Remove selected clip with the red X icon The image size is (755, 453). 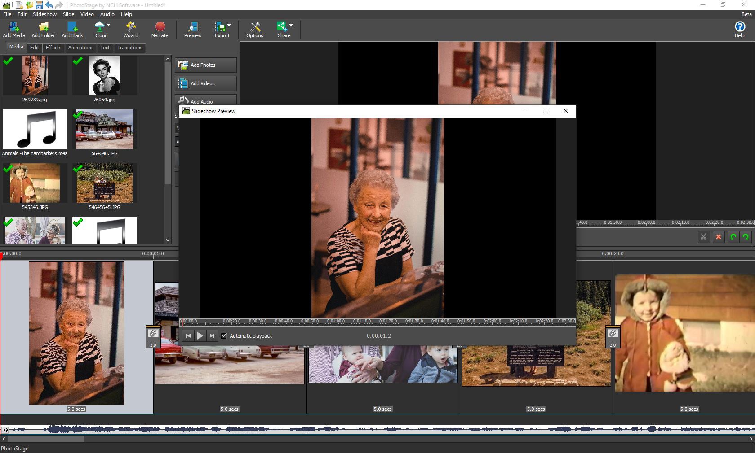(x=719, y=237)
